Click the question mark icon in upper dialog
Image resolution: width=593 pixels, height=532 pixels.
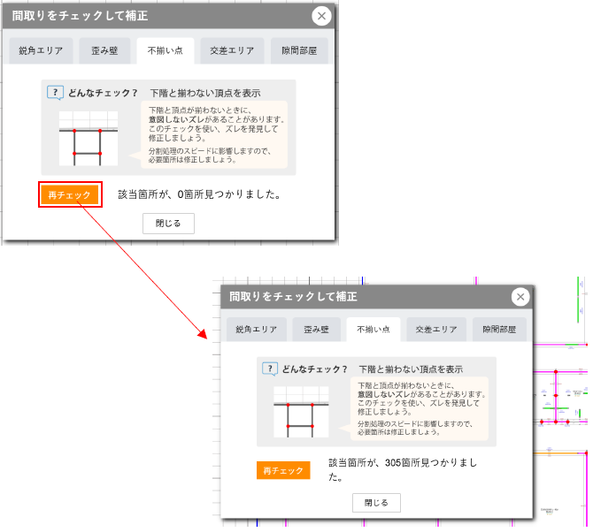click(56, 93)
